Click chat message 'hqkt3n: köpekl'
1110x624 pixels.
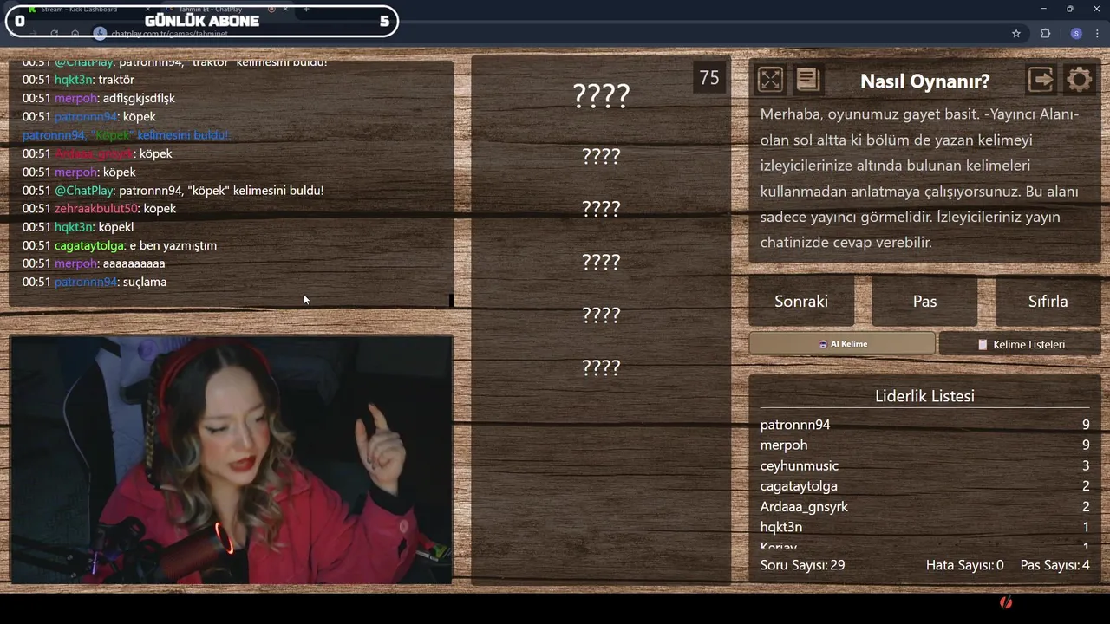77,227
